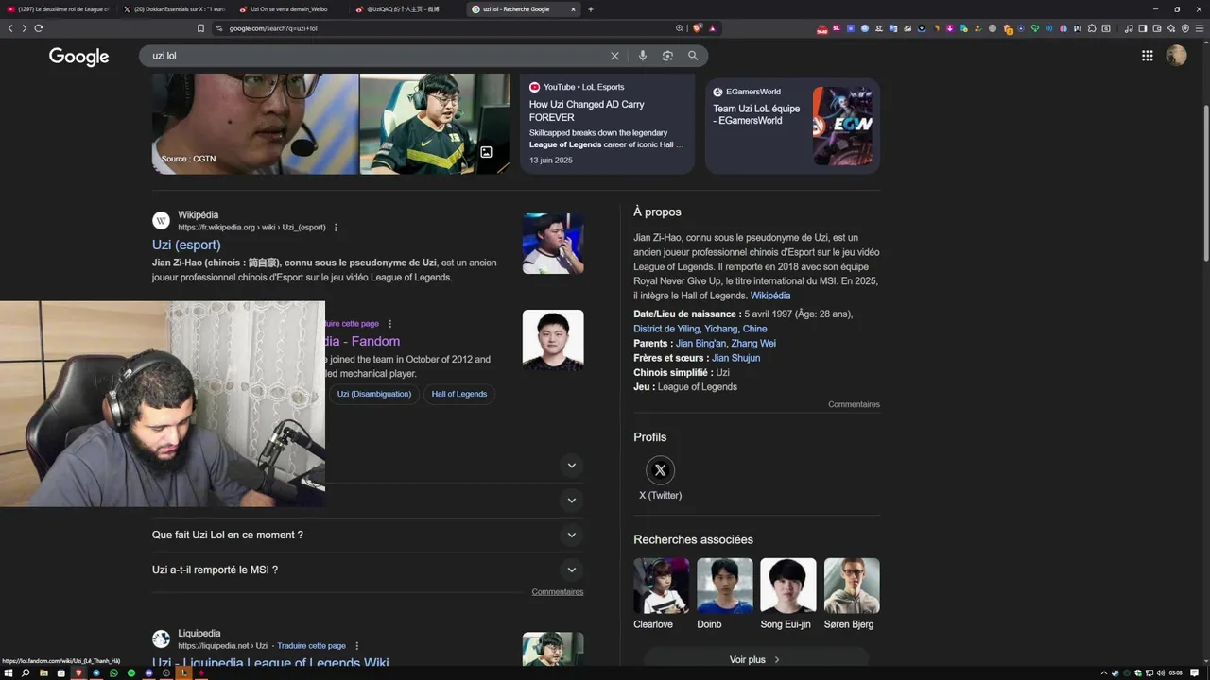This screenshot has width=1210, height=680.
Task: Show hidden system tray icons
Action: click(1104, 672)
